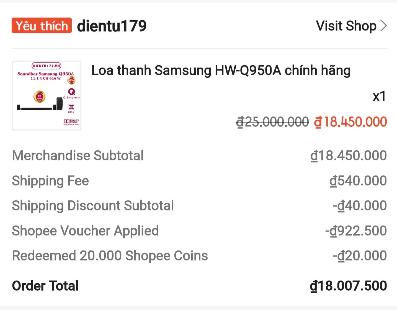The height and width of the screenshot is (310, 397).
Task: Tap the x1 quantity indicator
Action: tap(379, 97)
